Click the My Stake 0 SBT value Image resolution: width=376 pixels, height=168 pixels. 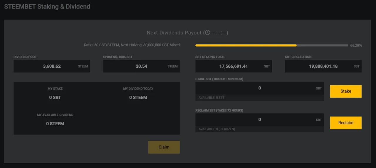[x=55, y=97]
